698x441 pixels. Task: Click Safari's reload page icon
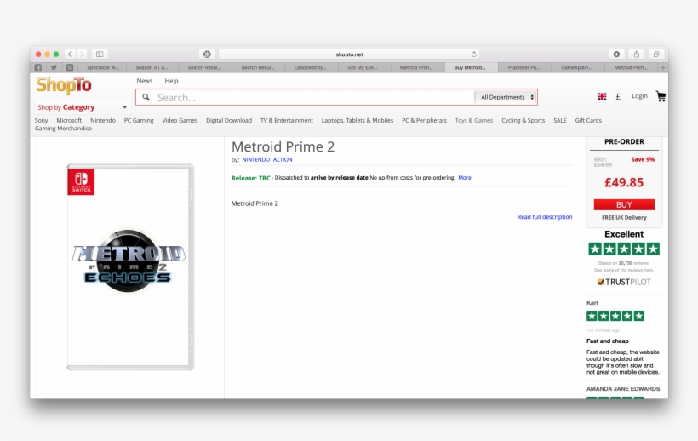[474, 54]
